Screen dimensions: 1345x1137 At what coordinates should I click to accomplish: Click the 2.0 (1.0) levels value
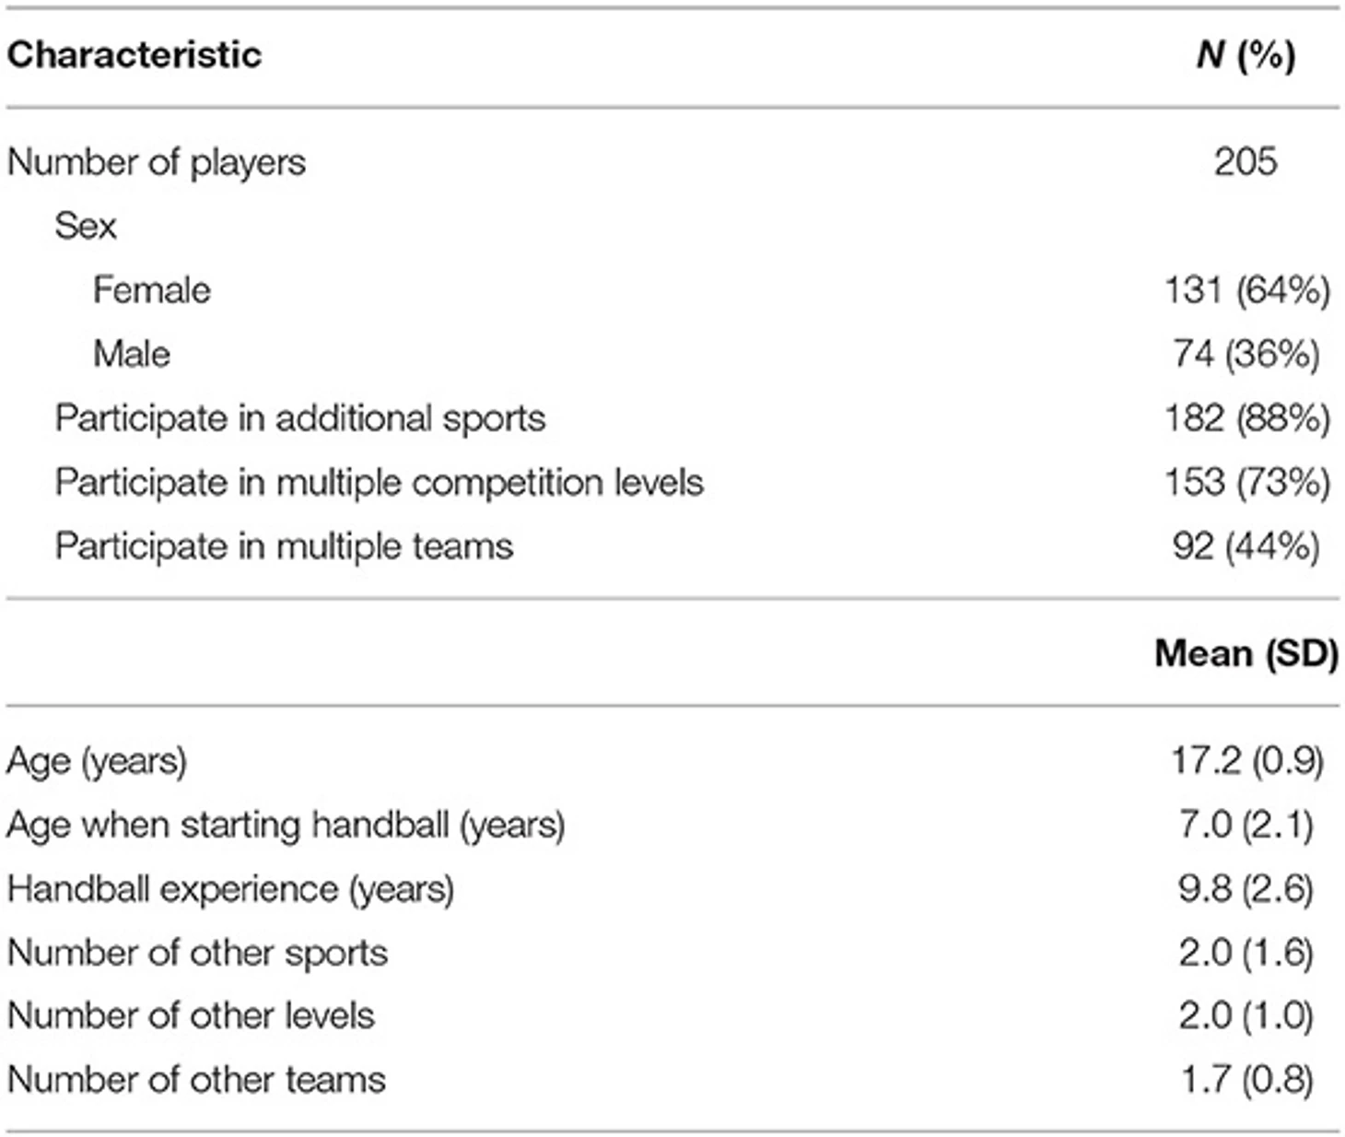[x=1246, y=1016]
